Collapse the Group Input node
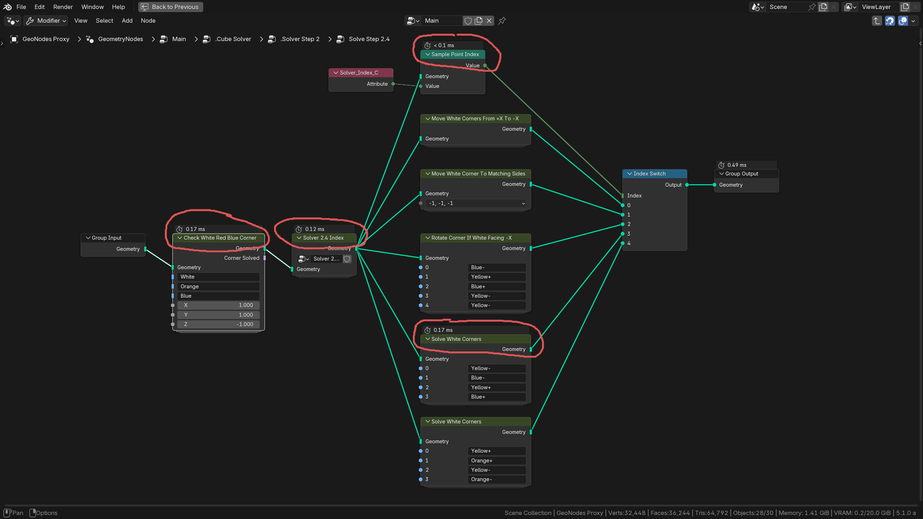This screenshot has width=923, height=519. coord(88,238)
